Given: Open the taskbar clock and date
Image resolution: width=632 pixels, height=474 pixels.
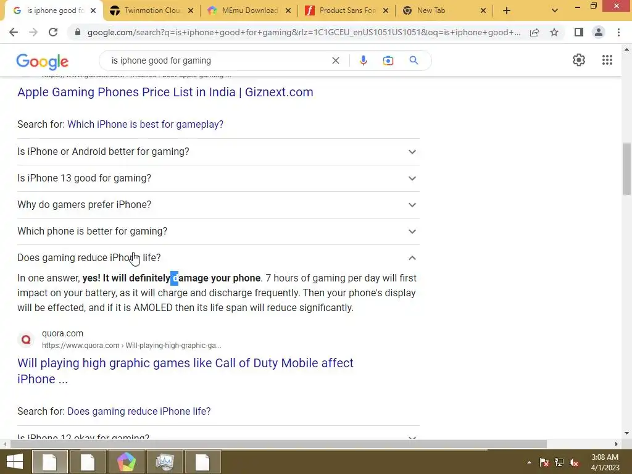Looking at the screenshot, I should coord(605,462).
